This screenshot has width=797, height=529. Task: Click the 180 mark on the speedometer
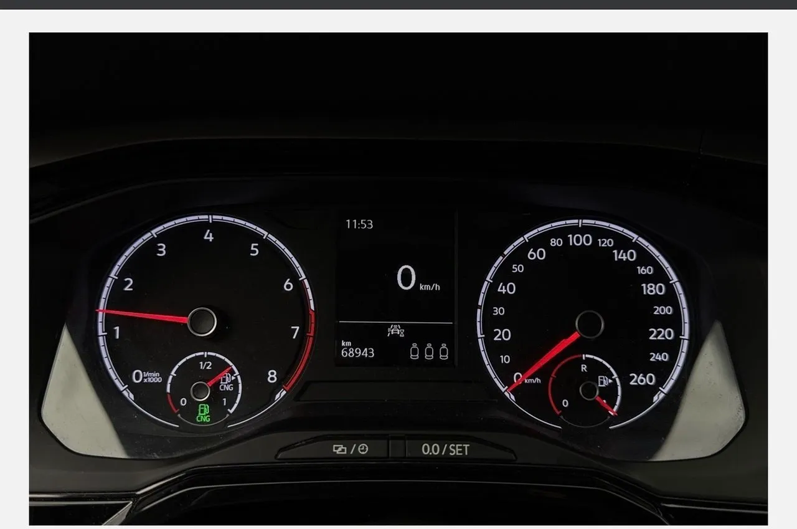(x=653, y=289)
